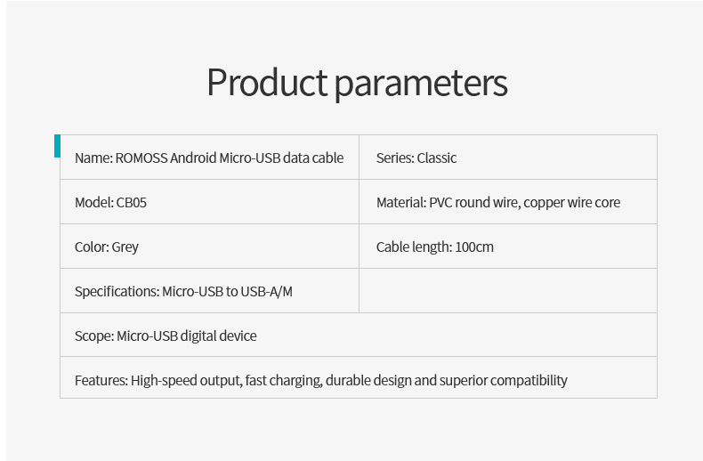The height and width of the screenshot is (461, 703).
Task: Click the empty cell beside Specifications
Action: pos(508,291)
